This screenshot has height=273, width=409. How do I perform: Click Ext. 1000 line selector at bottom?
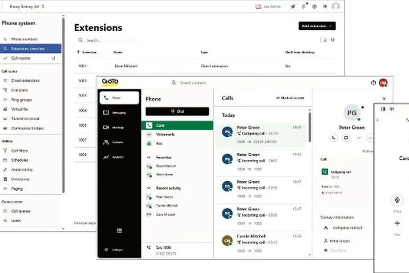[x=177, y=250]
